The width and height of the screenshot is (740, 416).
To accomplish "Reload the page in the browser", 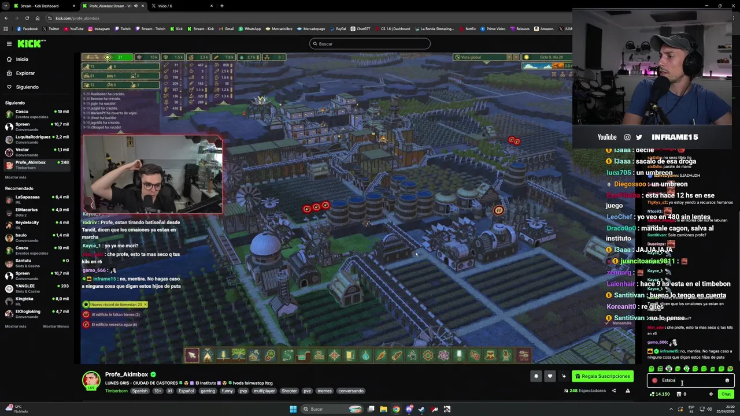I will pyautogui.click(x=26, y=18).
